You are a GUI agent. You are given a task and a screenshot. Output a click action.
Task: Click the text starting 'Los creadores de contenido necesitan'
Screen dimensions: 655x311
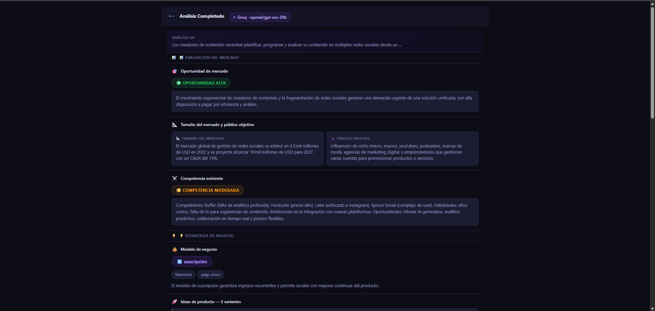coord(287,45)
